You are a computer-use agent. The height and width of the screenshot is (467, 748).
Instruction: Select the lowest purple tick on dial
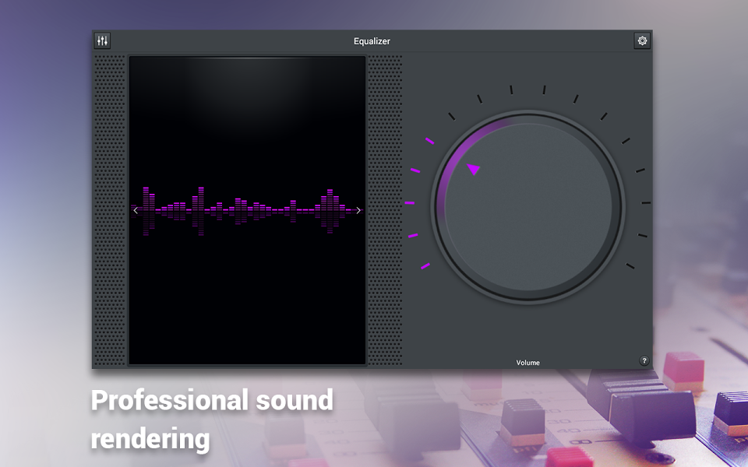pos(425,266)
